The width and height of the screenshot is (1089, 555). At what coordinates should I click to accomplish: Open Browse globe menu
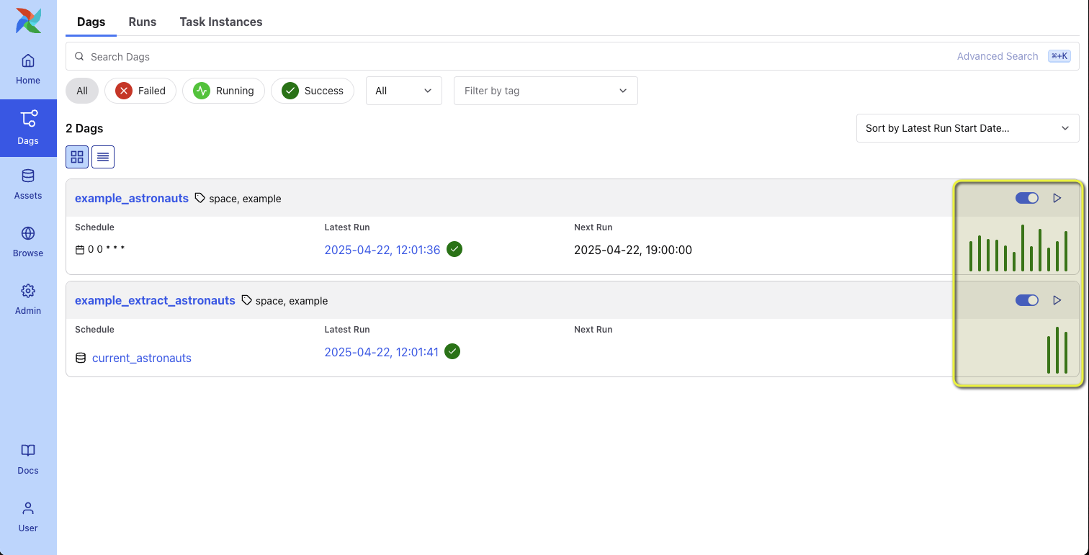click(28, 242)
